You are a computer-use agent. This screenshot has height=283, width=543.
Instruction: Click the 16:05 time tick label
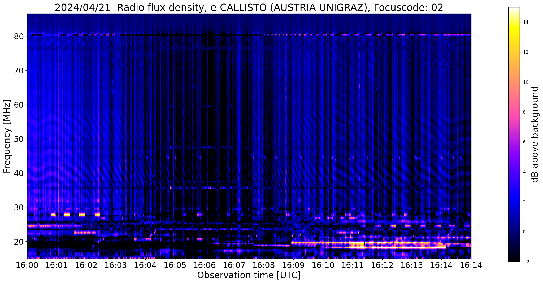click(x=175, y=265)
